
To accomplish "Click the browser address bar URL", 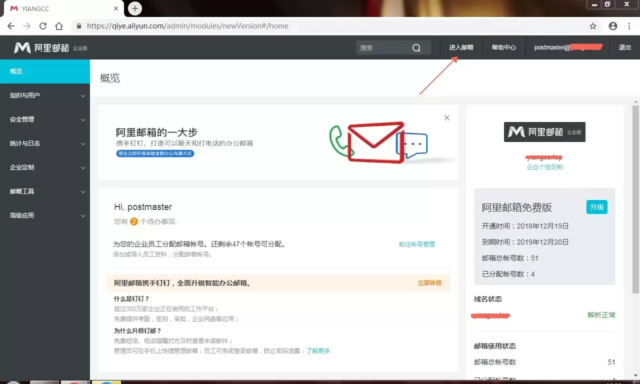I will click(x=187, y=26).
